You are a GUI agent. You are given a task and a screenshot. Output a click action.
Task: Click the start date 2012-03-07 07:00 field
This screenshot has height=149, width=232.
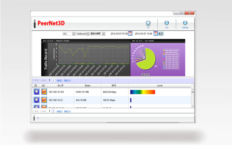click(x=119, y=34)
